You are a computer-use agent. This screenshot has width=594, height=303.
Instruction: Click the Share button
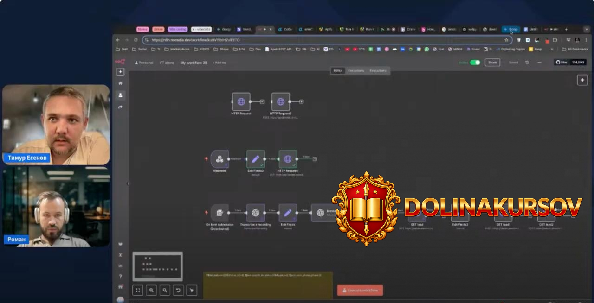(x=492, y=63)
